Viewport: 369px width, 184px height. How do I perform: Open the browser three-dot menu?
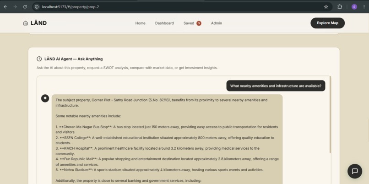364,7
